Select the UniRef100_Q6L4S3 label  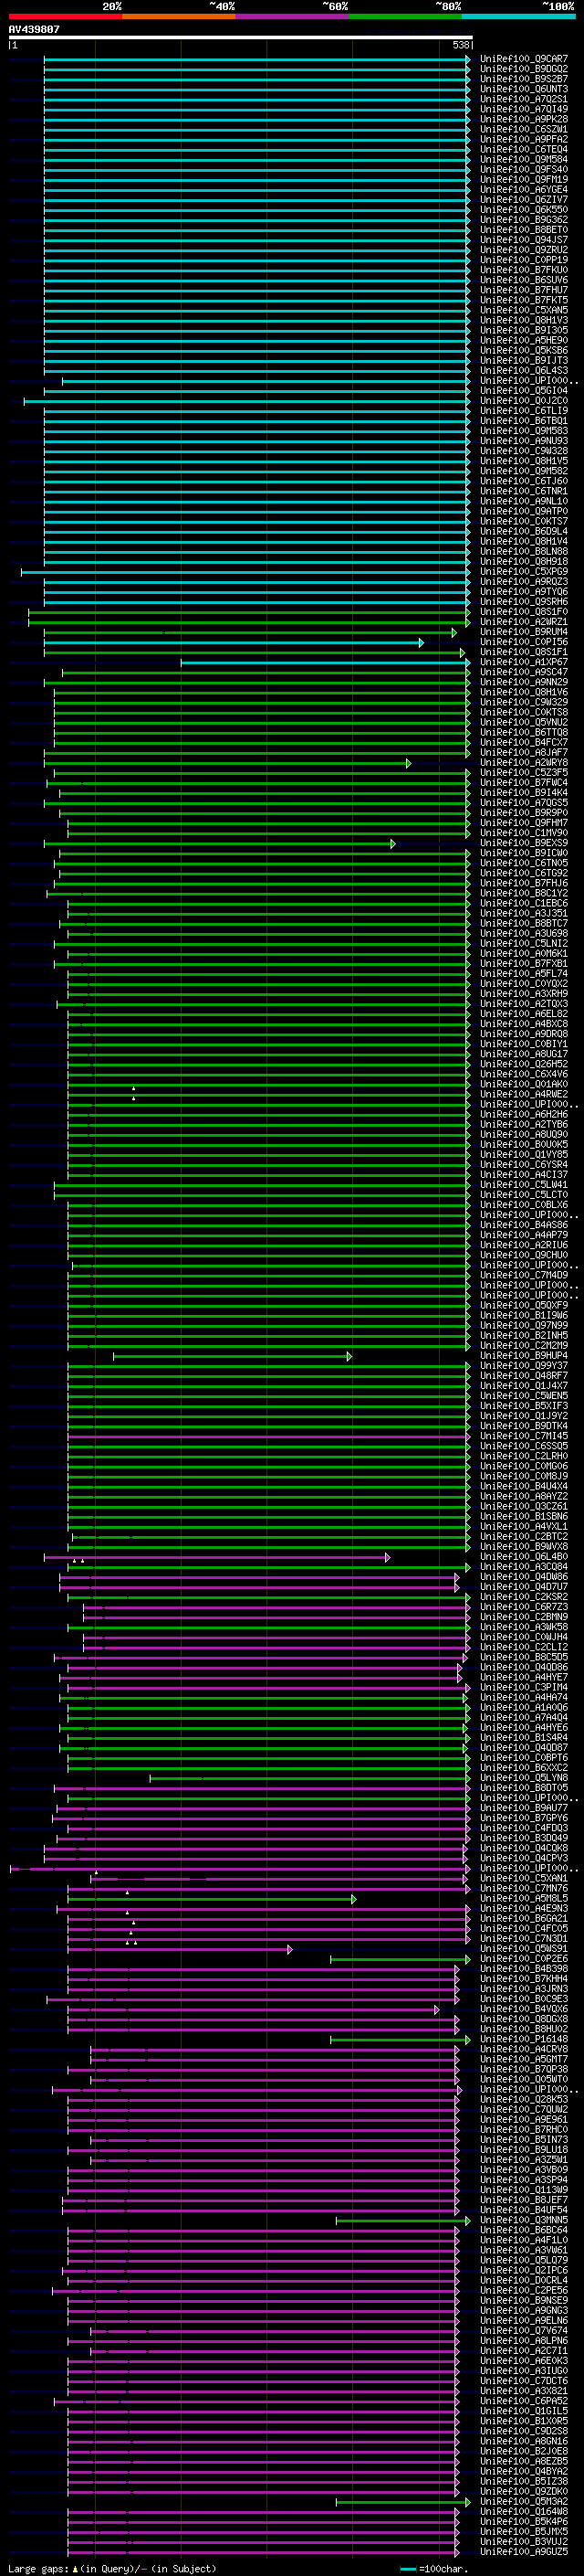tap(524, 371)
